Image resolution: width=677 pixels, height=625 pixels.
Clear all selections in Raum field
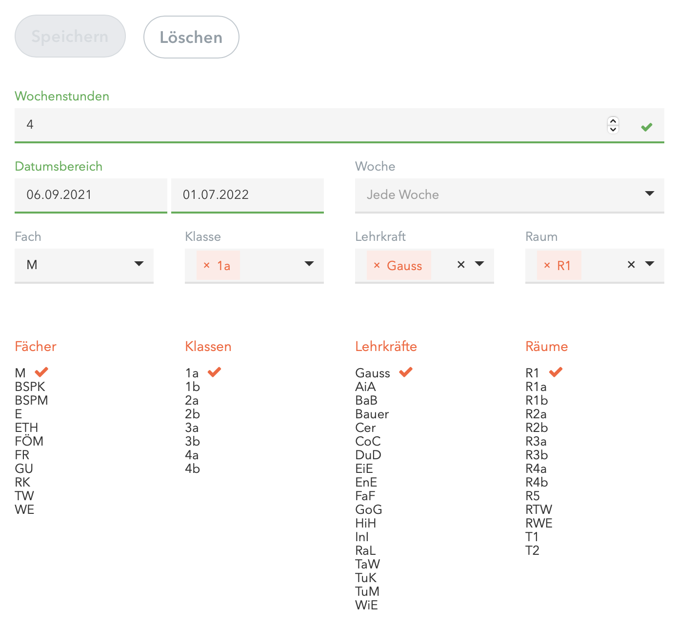631,265
